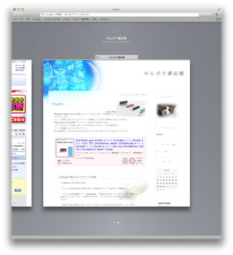The width and height of the screenshot is (233, 255).
Task: Click the calendar widget in preview sidebar
Action: tap(167, 180)
